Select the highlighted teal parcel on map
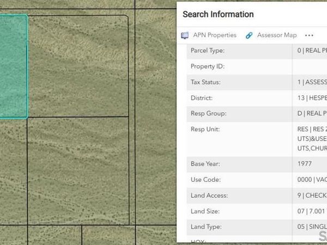The image size is (327, 245). coord(12,65)
